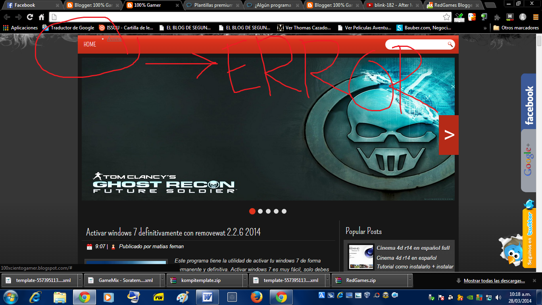Click the blog search input field
The width and height of the screenshot is (542, 305).
(x=416, y=44)
